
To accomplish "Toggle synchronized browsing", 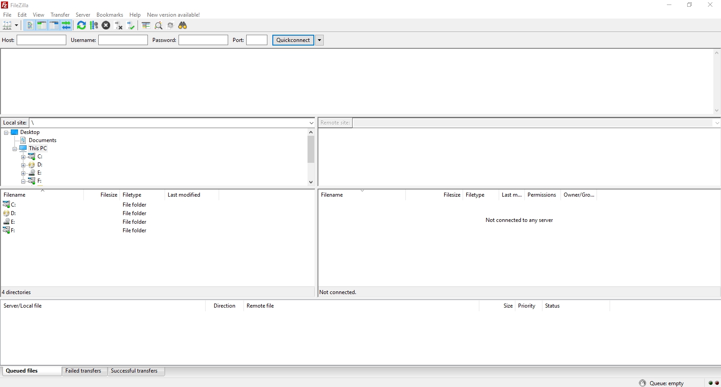I will [x=170, y=25].
